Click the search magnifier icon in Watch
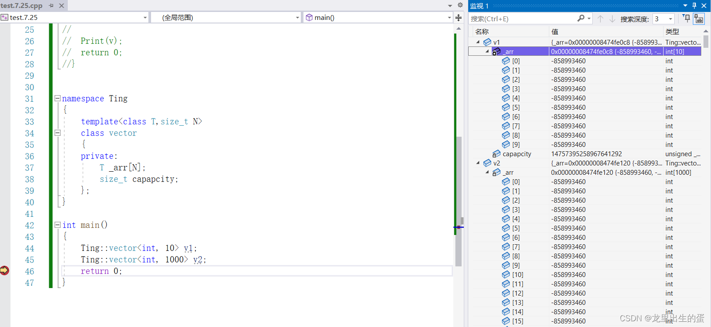Image resolution: width=711 pixels, height=327 pixels. point(581,18)
